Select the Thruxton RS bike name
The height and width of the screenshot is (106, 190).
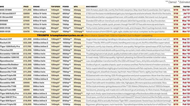6,50
